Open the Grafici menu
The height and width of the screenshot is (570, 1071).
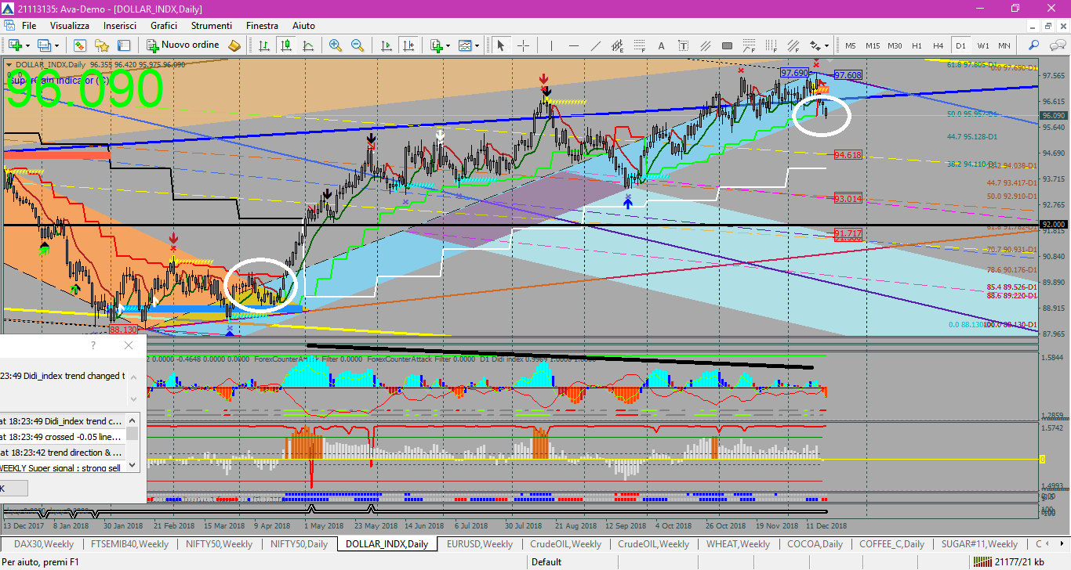pyautogui.click(x=164, y=26)
